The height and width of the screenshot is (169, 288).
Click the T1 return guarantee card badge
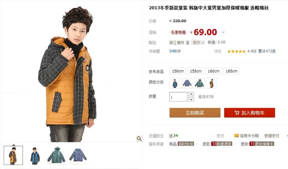262,144
